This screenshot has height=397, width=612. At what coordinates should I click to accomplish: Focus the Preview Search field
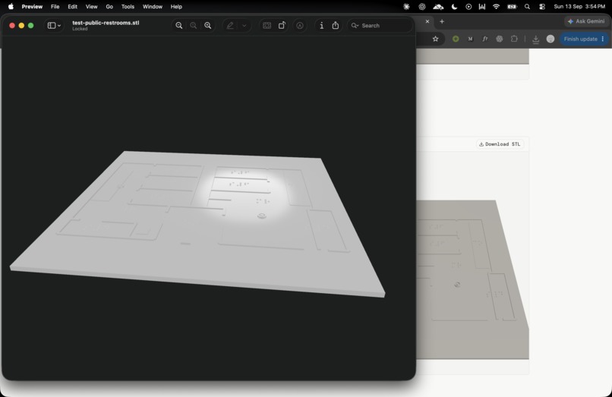380,25
